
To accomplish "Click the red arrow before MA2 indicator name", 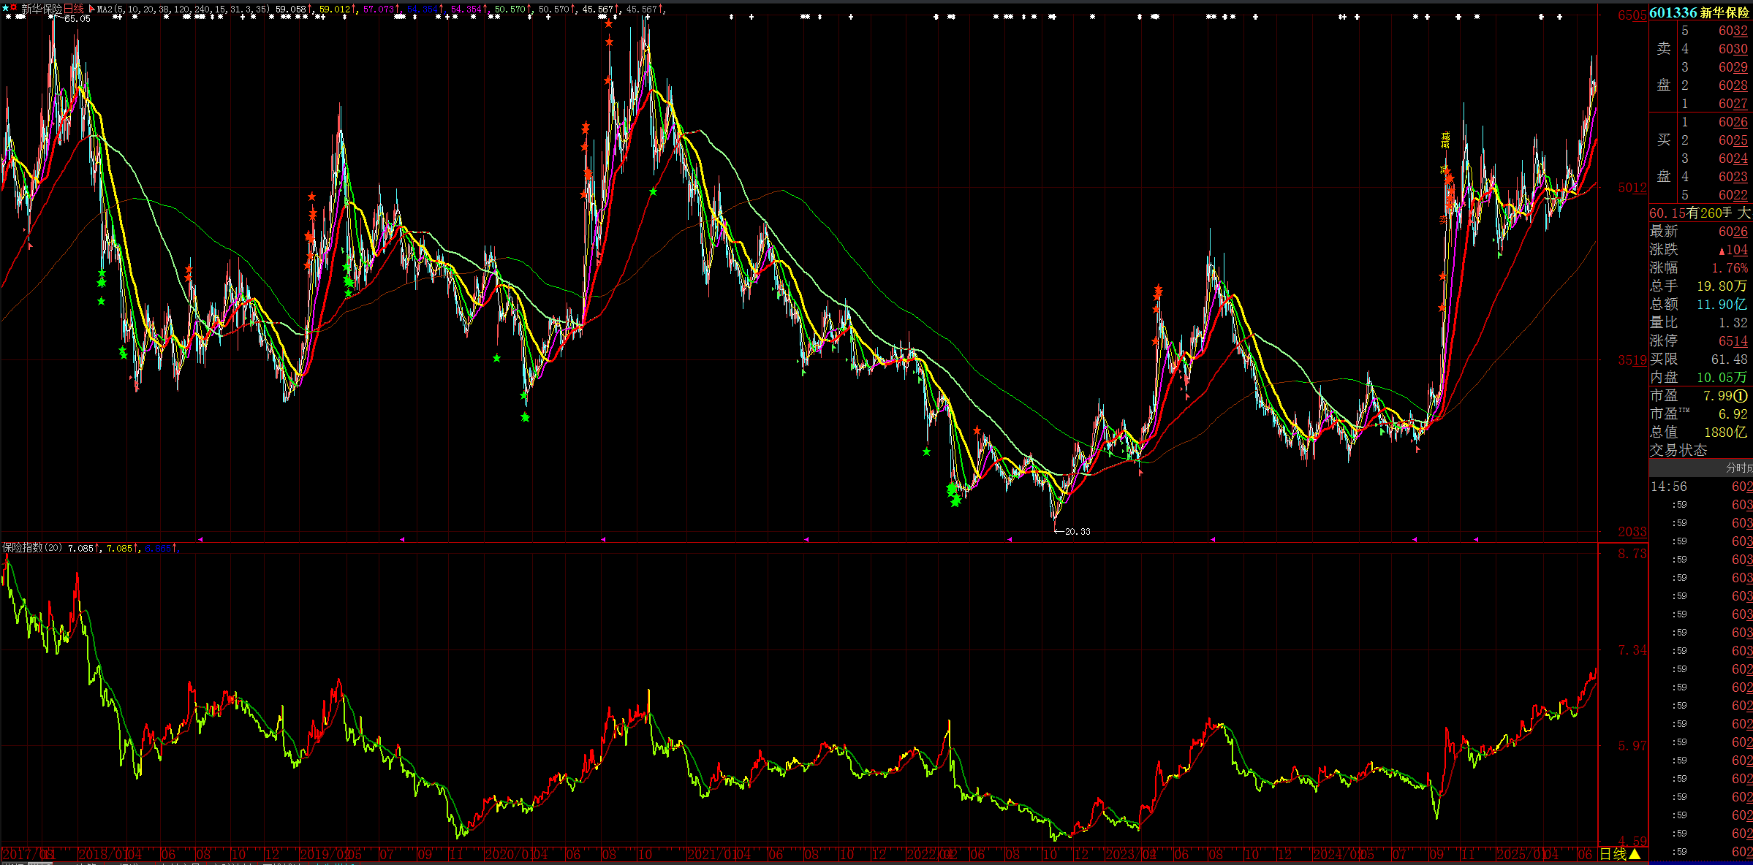I will tap(91, 9).
